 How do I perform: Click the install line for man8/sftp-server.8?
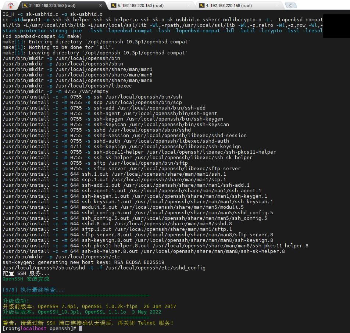coord(138,235)
